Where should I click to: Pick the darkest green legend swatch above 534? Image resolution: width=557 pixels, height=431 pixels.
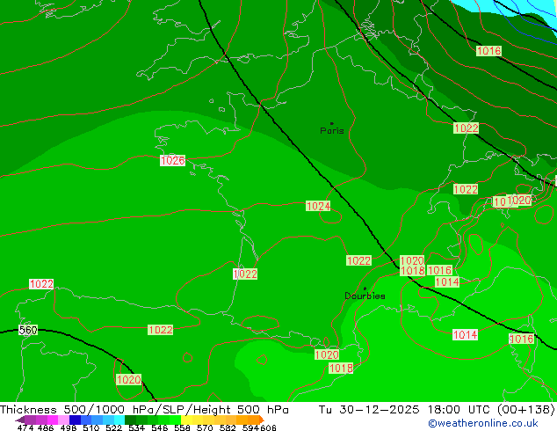pyautogui.click(x=130, y=420)
